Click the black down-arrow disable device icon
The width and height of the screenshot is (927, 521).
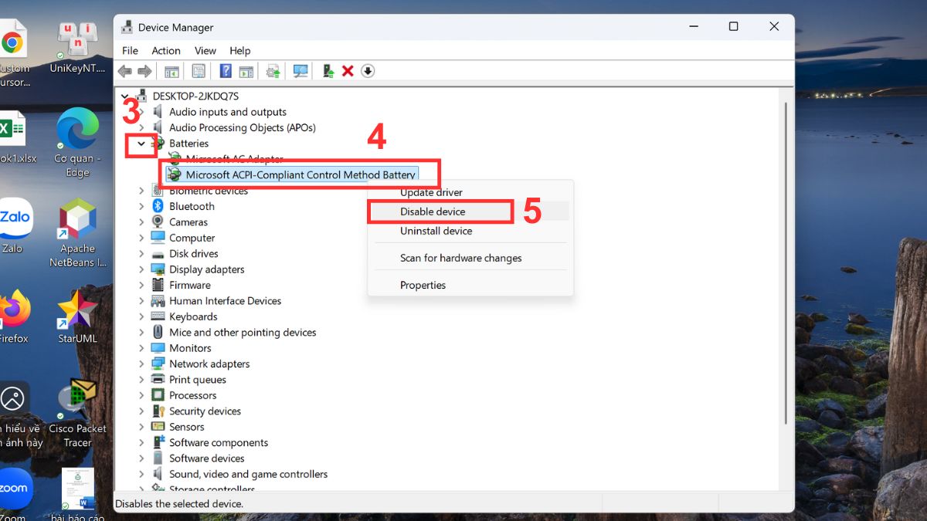click(368, 71)
